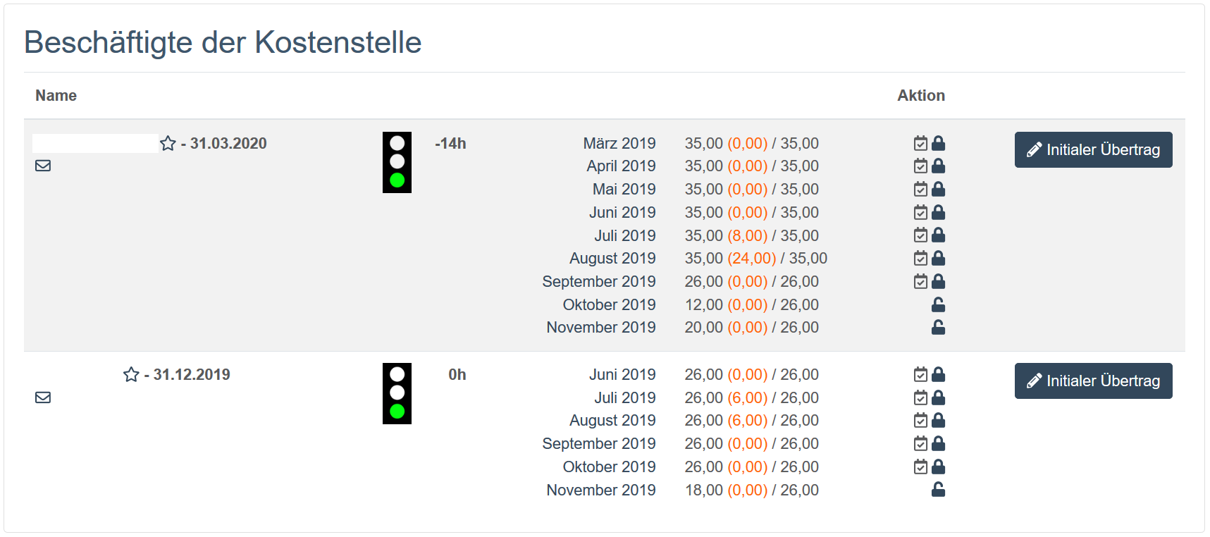
Task: Toggle the open lock for Oktober 2019 first employee
Action: click(938, 305)
